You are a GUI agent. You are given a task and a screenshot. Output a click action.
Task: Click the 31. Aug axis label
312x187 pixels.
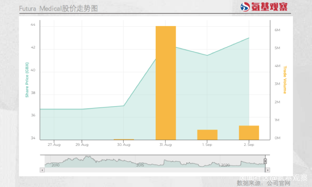165,145
